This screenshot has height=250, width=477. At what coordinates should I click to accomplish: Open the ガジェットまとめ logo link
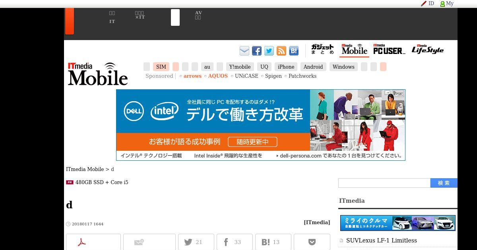coord(322,50)
